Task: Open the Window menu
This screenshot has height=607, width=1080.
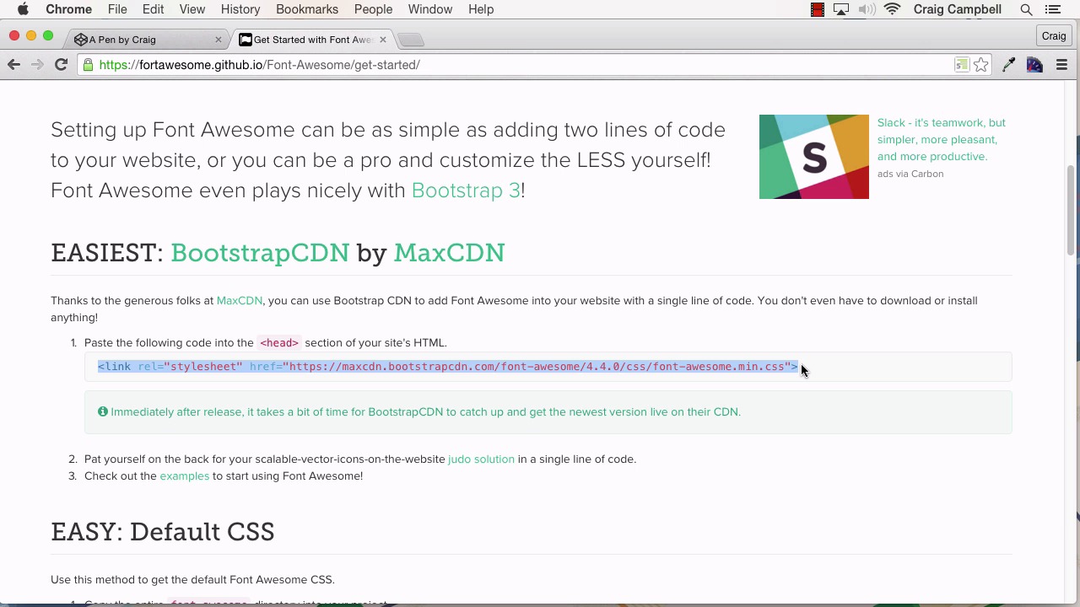Action: point(430,9)
